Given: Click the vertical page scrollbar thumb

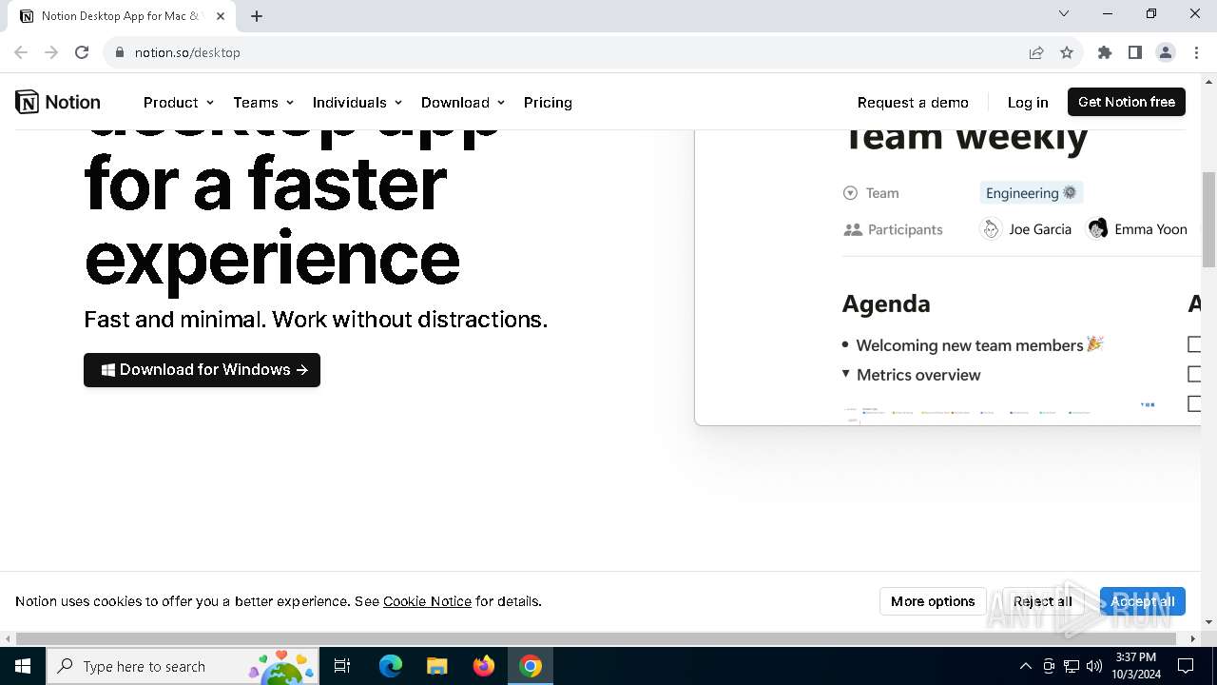Looking at the screenshot, I should click(1209, 220).
